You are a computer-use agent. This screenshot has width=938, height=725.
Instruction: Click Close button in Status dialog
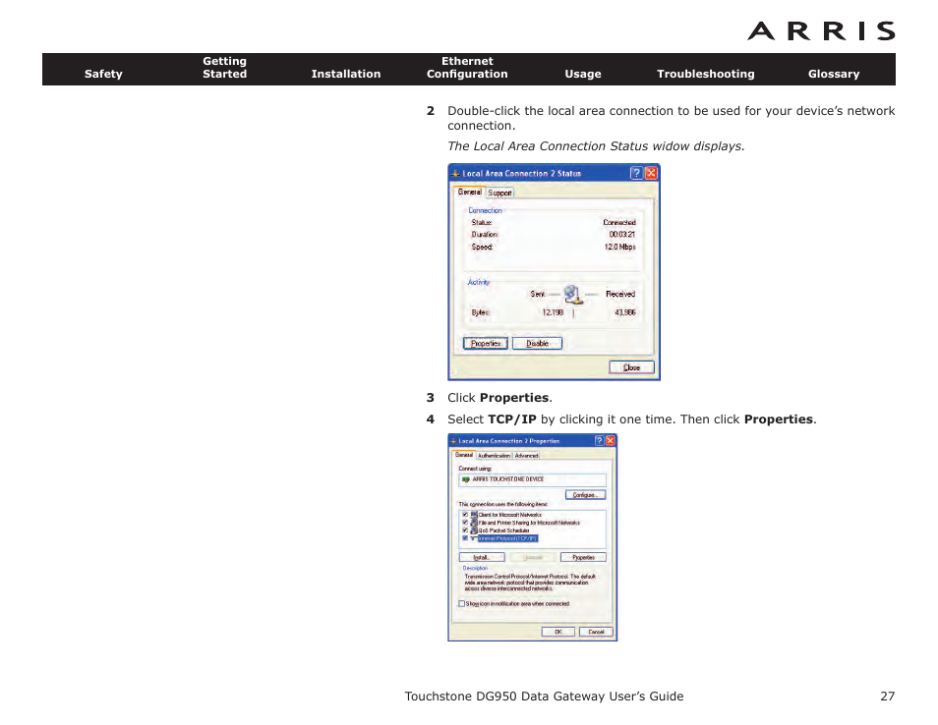[x=631, y=367]
